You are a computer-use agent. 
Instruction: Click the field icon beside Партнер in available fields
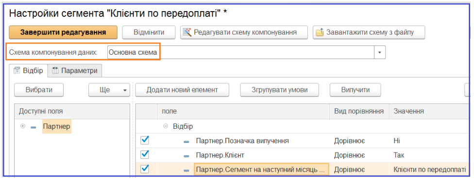click(x=34, y=127)
